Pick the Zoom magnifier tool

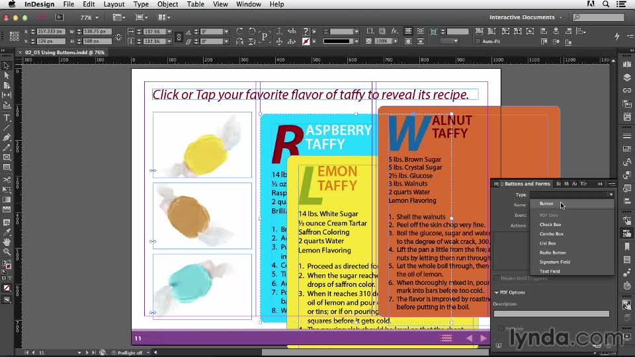click(7, 252)
